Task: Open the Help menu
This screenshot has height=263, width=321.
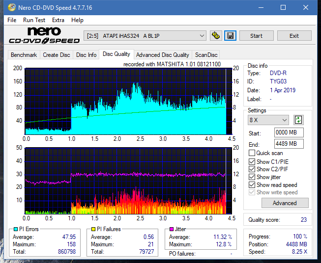Action: click(77, 20)
